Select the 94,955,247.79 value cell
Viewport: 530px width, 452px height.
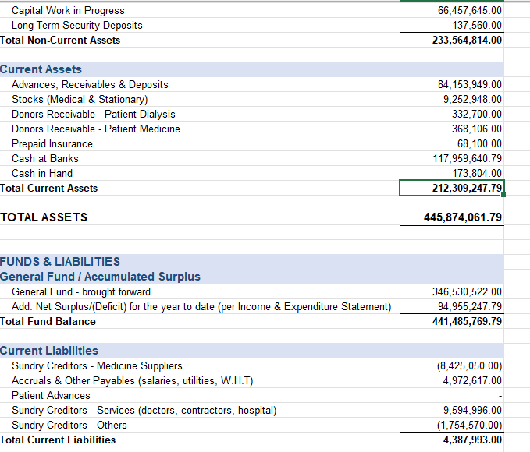[452, 306]
